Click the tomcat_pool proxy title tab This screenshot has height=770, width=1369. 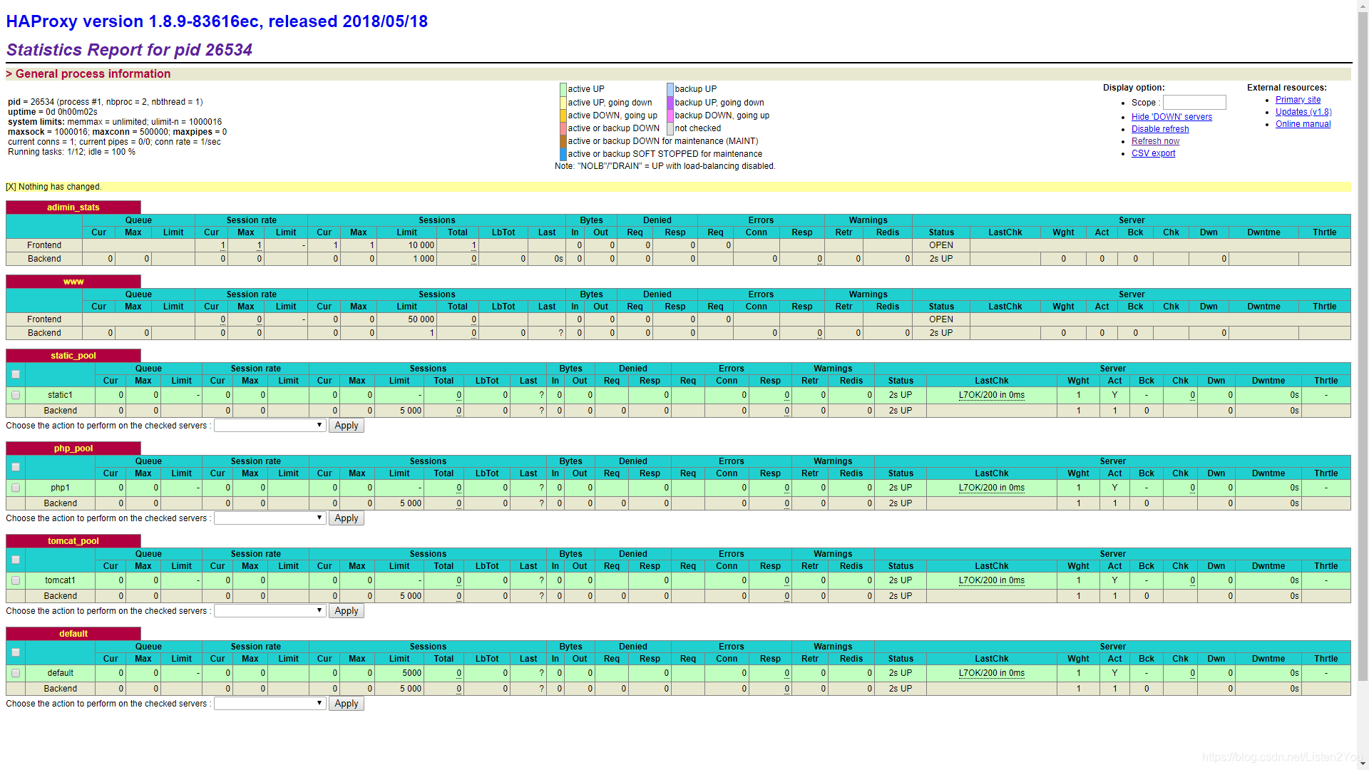click(x=73, y=541)
